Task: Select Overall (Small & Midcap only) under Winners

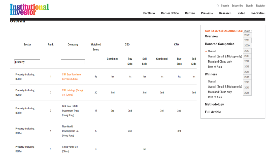Action: [225, 87]
